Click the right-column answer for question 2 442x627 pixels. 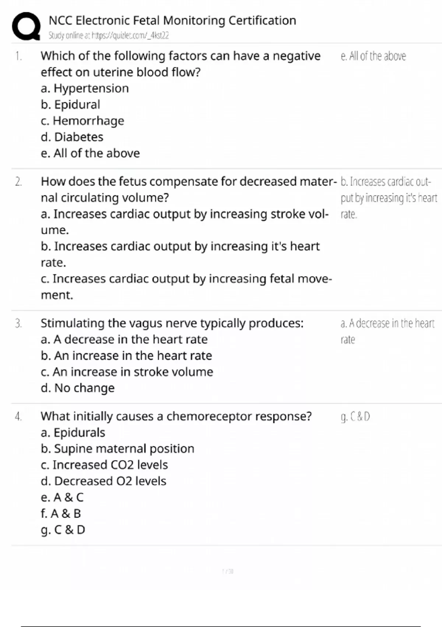(x=389, y=198)
